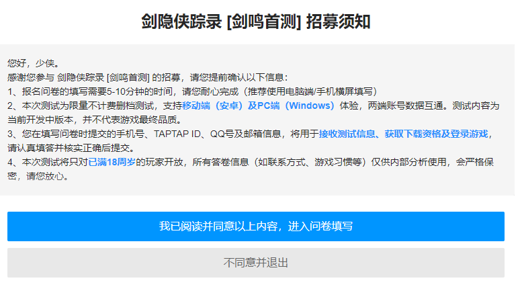Click the blue agree button to enter the questionnaire
The image size is (520, 295).
click(x=255, y=226)
